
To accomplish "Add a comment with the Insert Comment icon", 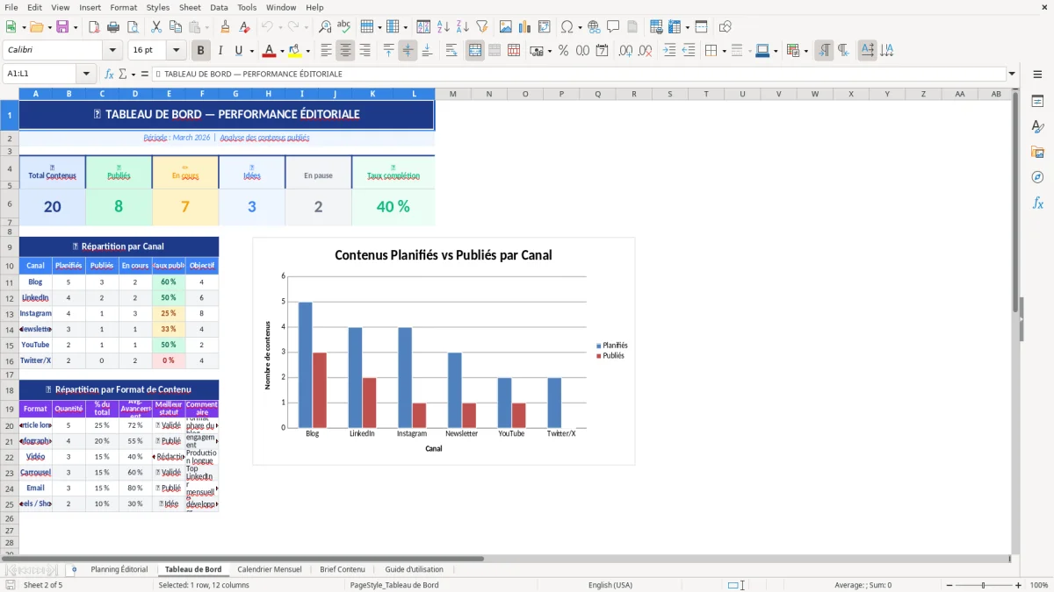I will (x=611, y=26).
